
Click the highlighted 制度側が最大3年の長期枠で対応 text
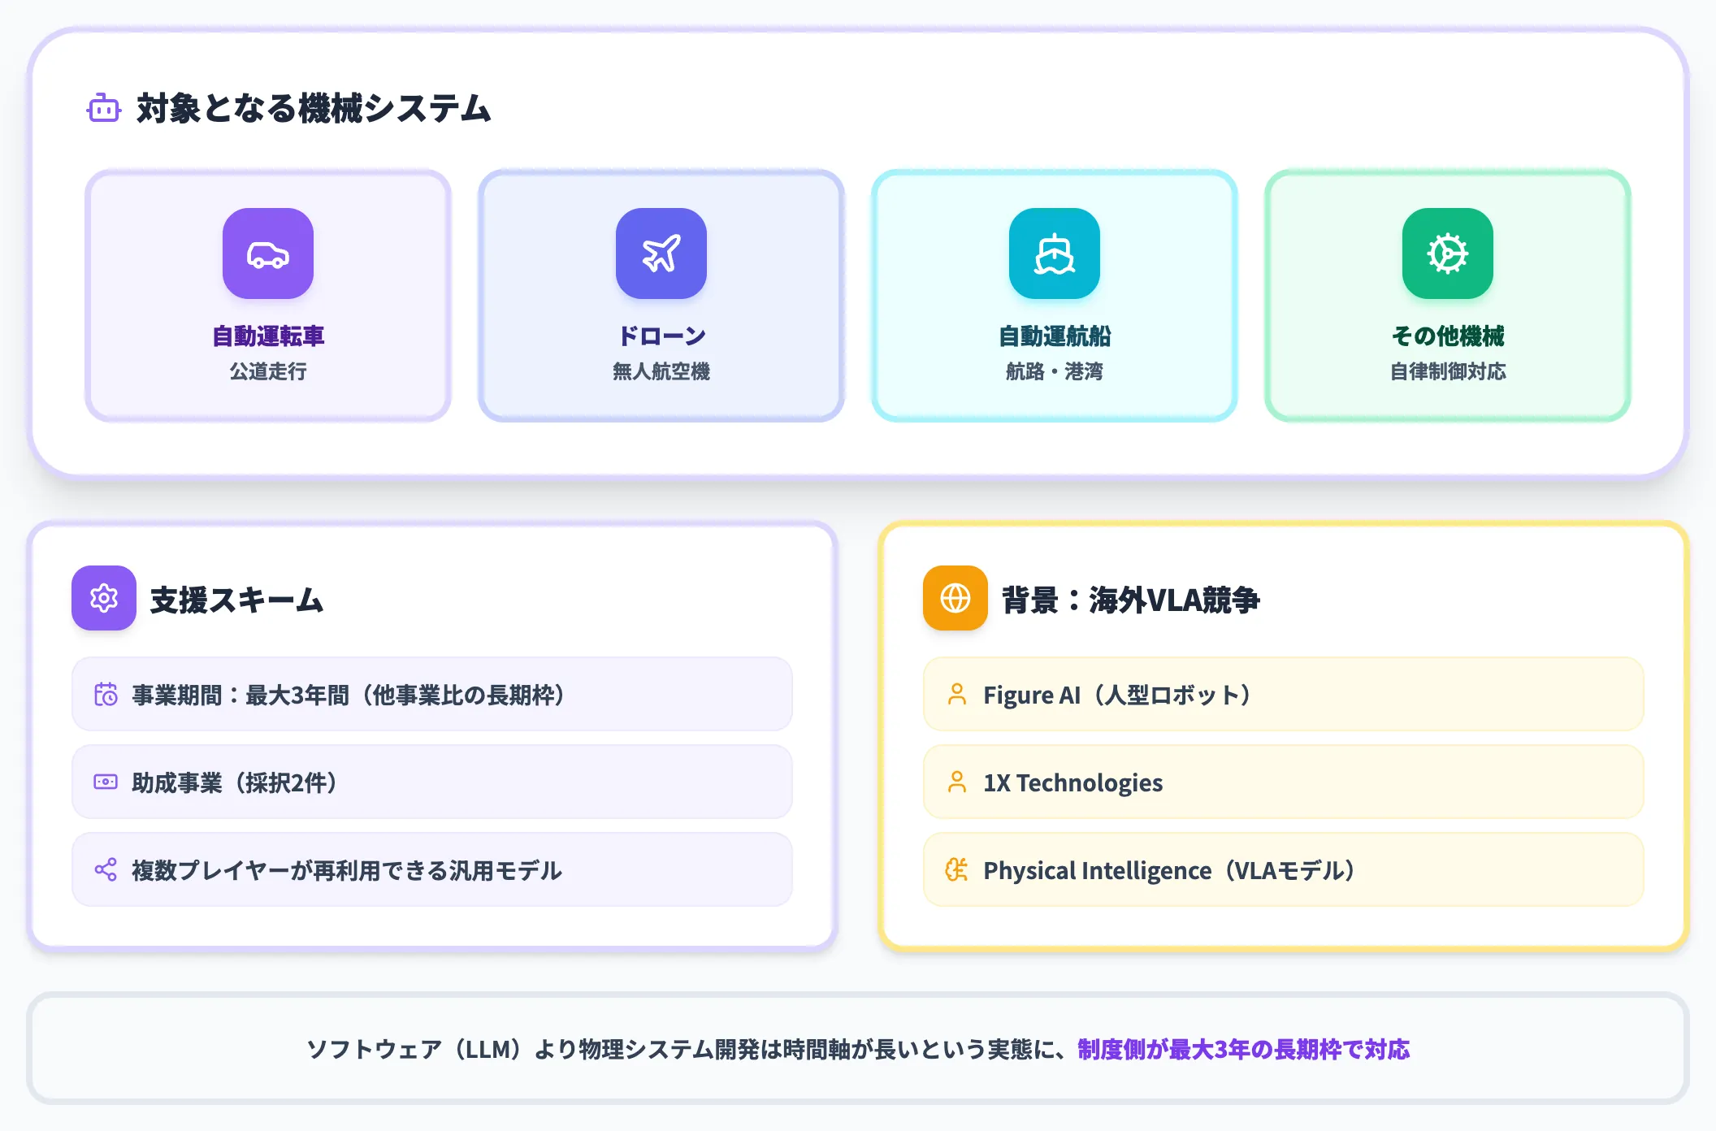[1244, 1049]
